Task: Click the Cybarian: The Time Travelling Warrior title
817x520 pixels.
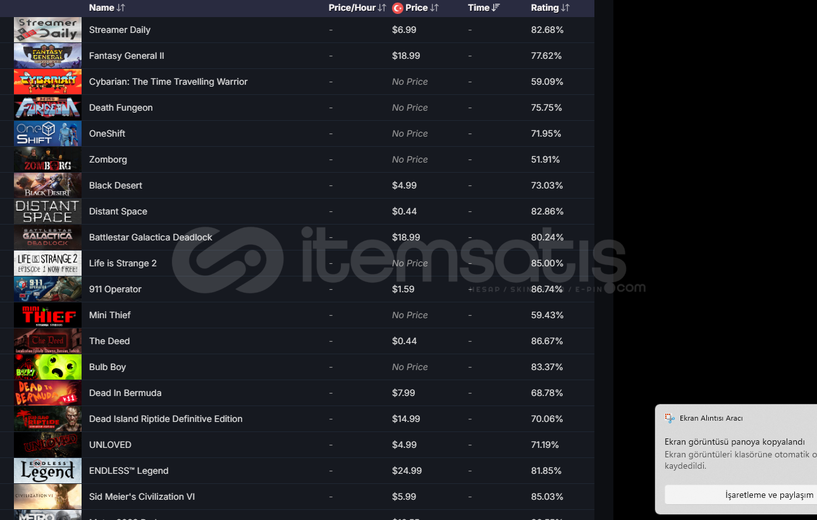Action: click(168, 82)
